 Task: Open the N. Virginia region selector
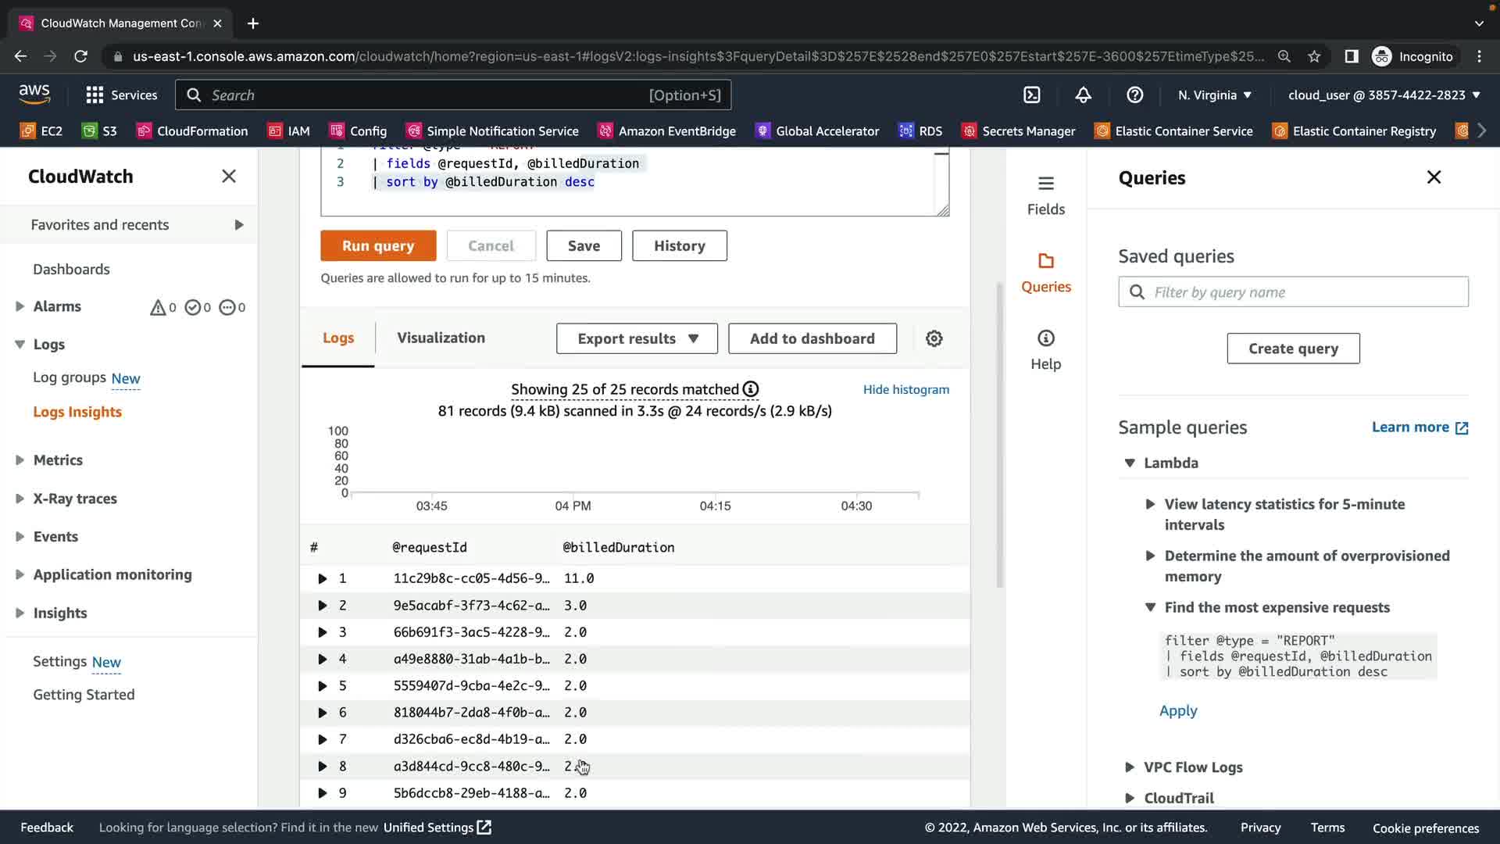tap(1214, 95)
